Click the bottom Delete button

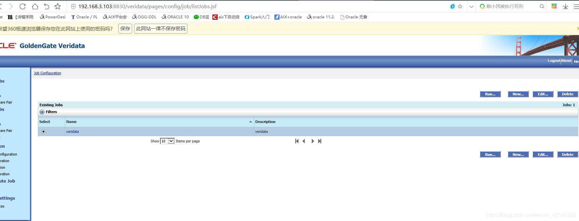click(567, 155)
